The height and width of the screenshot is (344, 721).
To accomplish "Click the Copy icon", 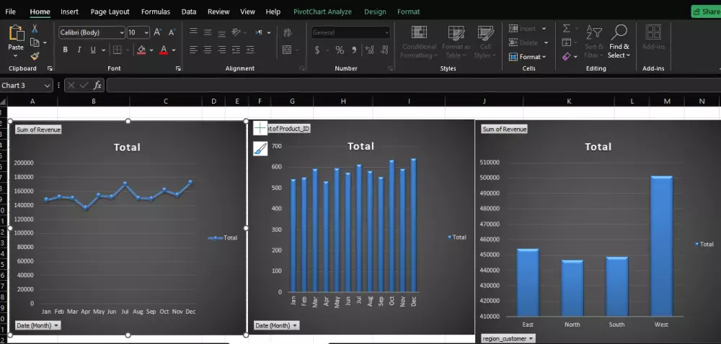I will tap(35, 42).
